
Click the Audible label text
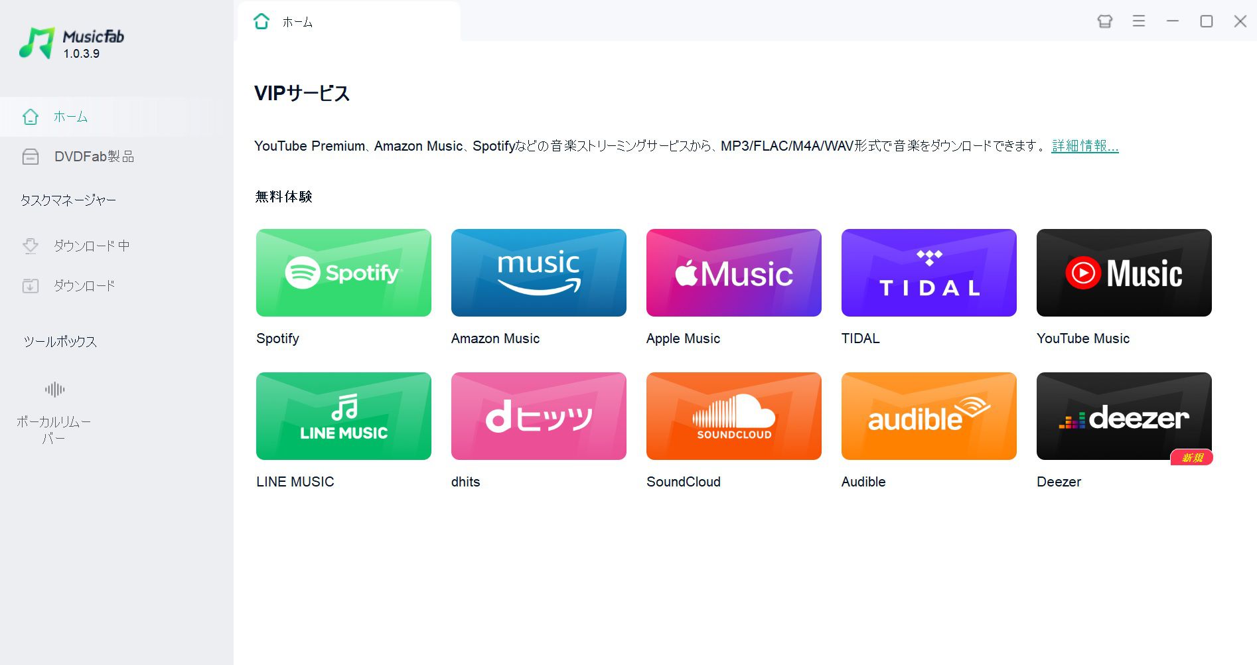(x=863, y=482)
